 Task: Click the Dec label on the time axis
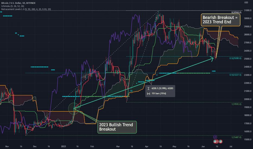[35, 146]
